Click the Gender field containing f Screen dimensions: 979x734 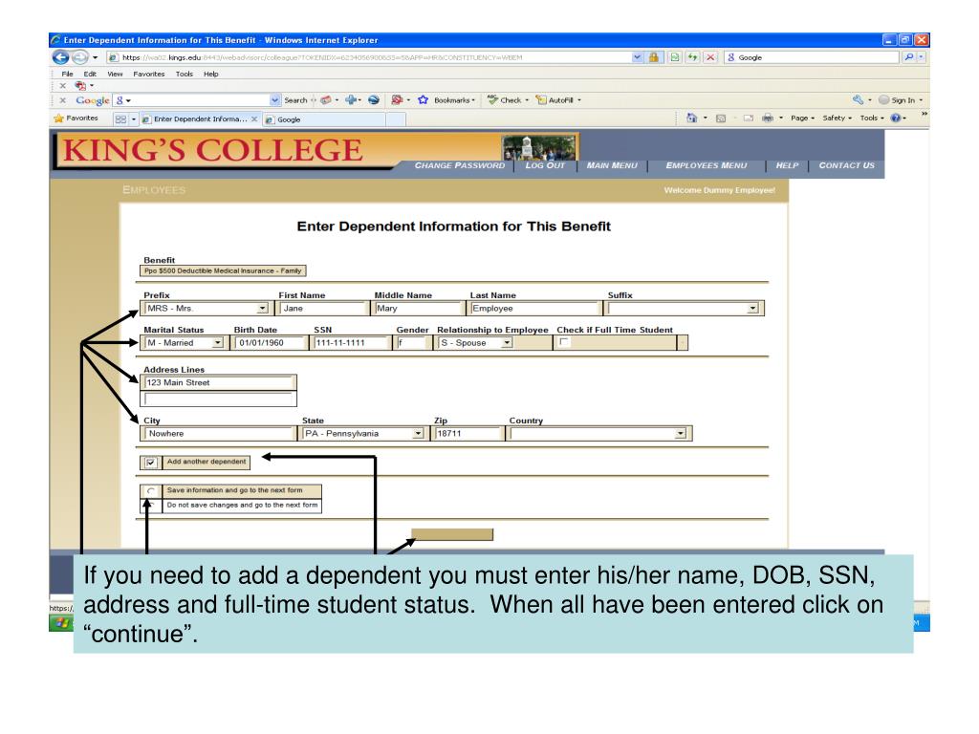(x=411, y=343)
